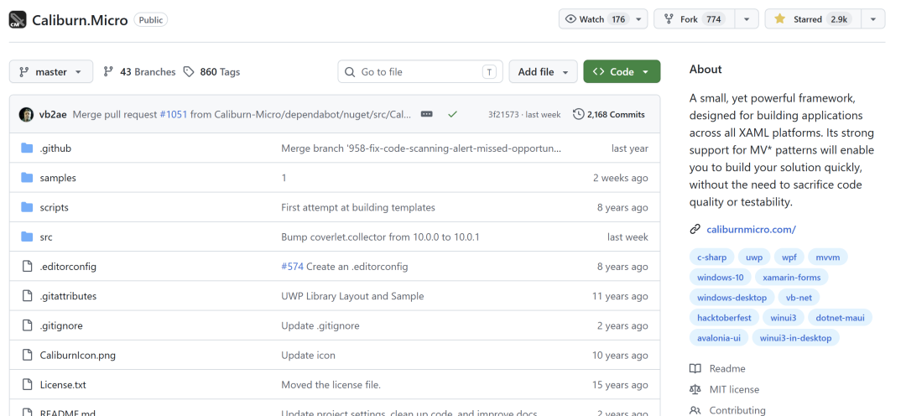Image resolution: width=906 pixels, height=416 pixels.
Task: Select the wpf topic tag
Action: click(789, 257)
